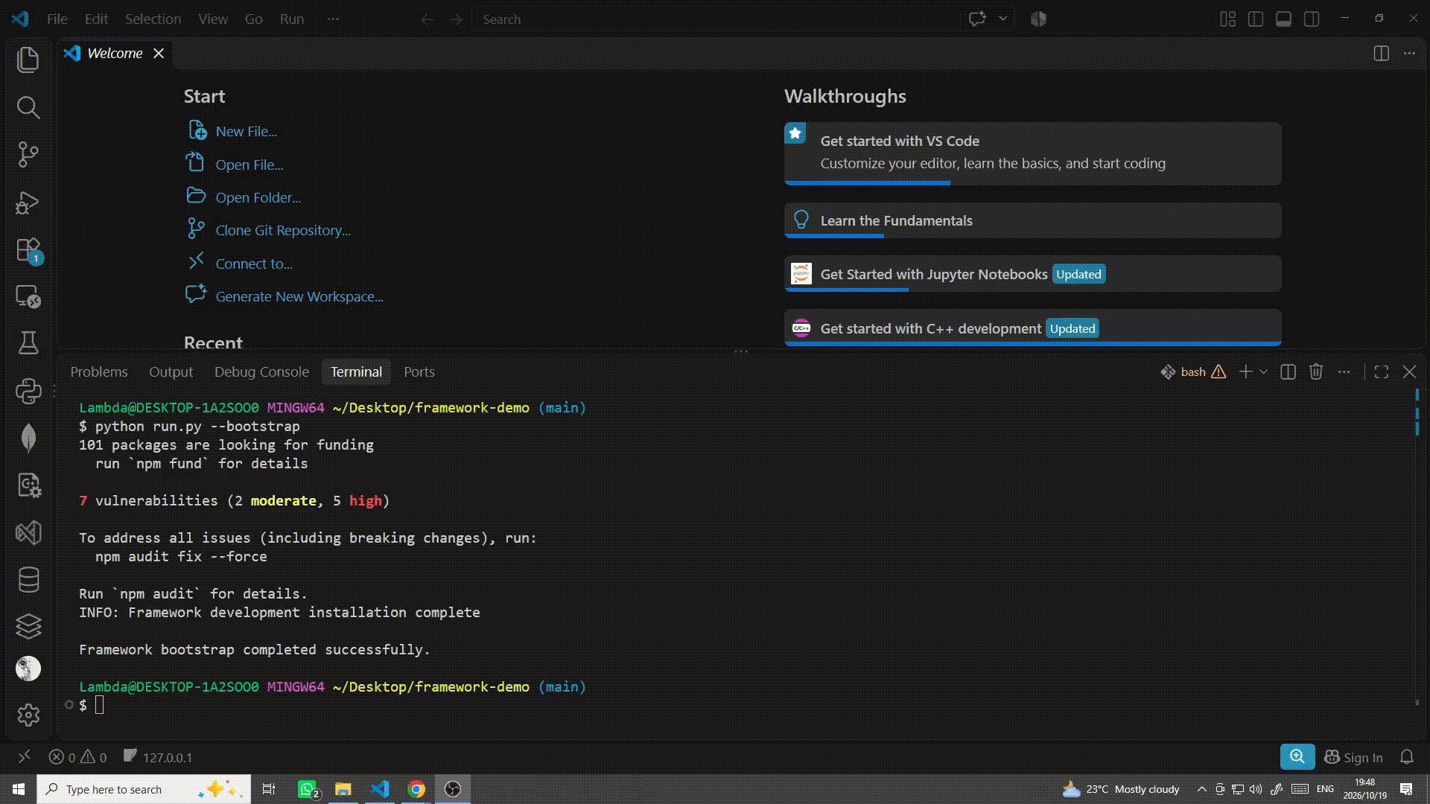This screenshot has width=1430, height=804.
Task: Toggle the secondary side bar layout button
Action: point(1312,19)
